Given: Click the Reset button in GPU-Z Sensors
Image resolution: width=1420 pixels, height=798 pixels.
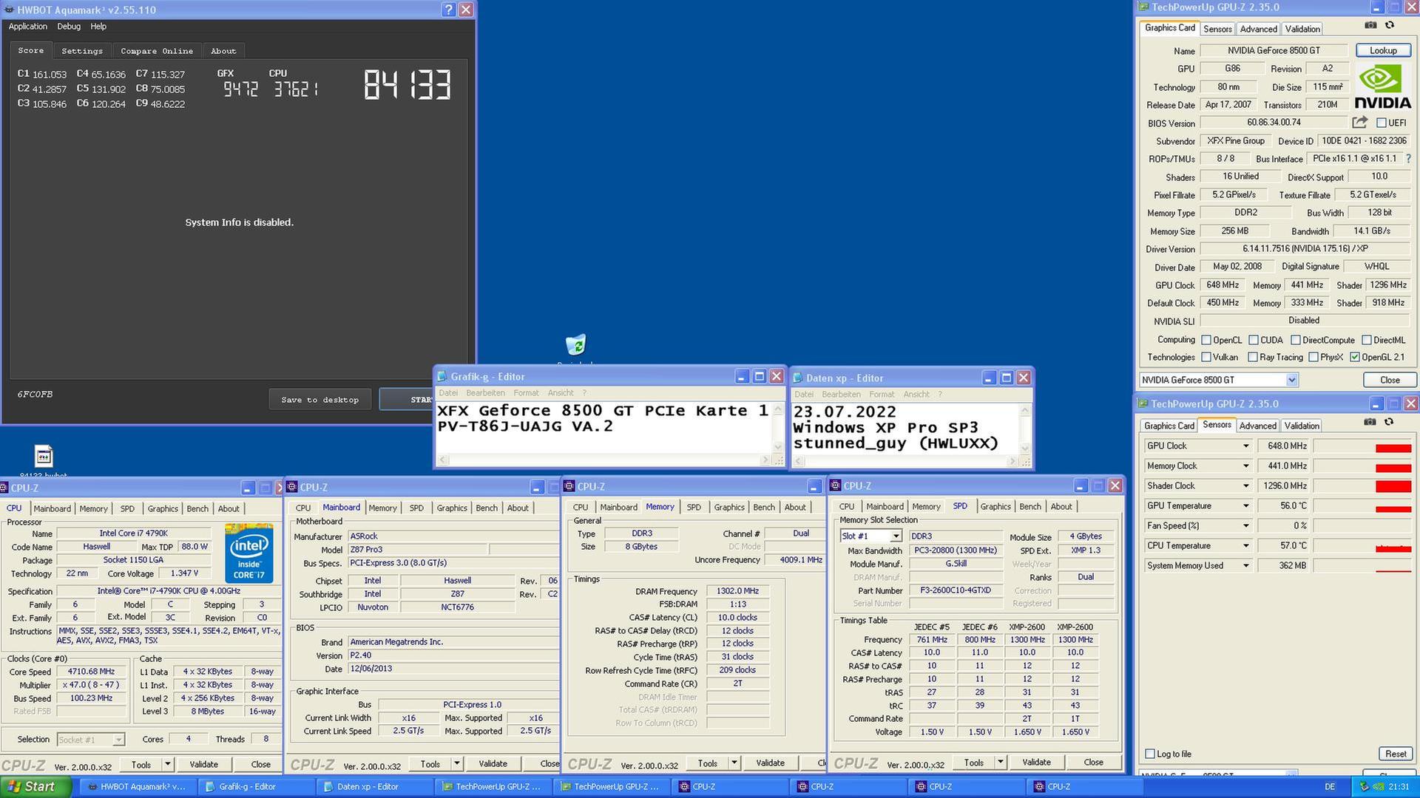Looking at the screenshot, I should point(1396,754).
